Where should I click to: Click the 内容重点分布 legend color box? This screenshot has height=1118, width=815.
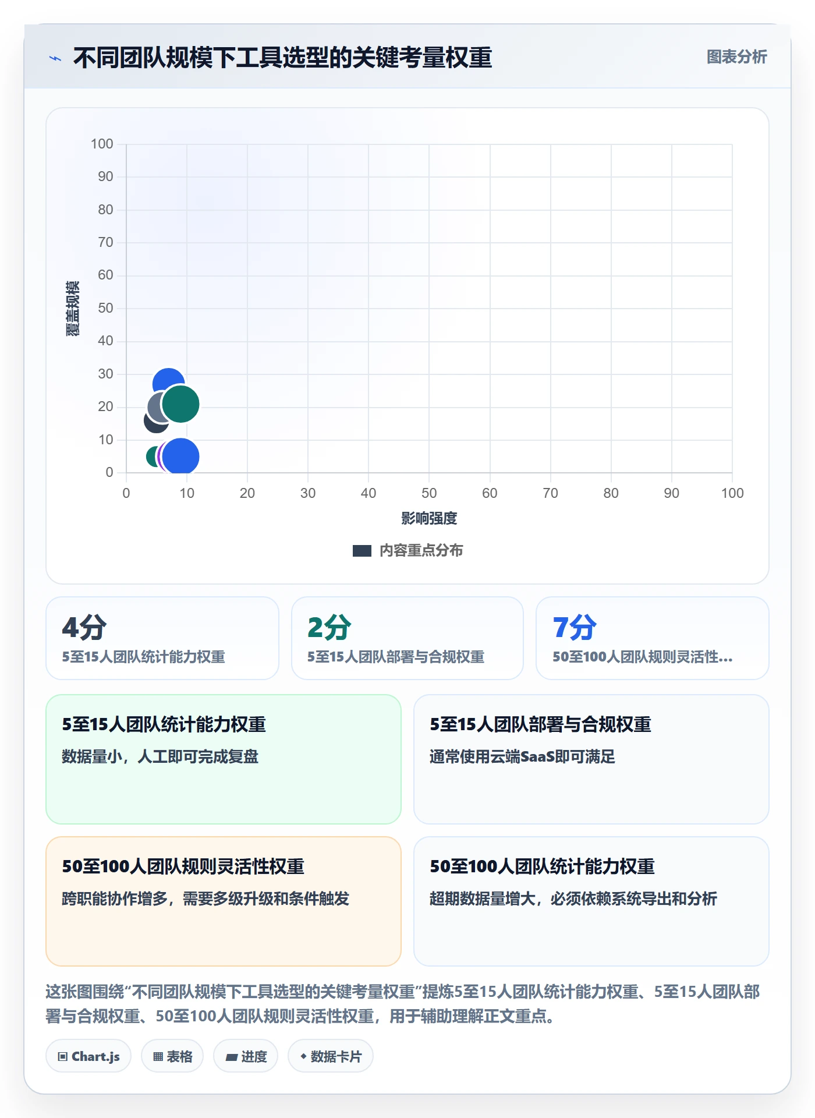click(362, 551)
